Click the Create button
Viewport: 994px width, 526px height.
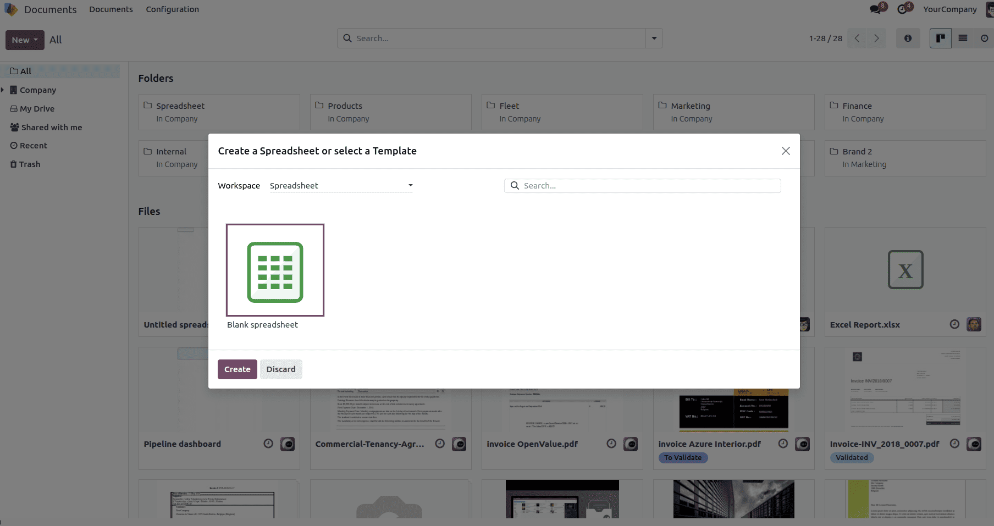(x=238, y=369)
